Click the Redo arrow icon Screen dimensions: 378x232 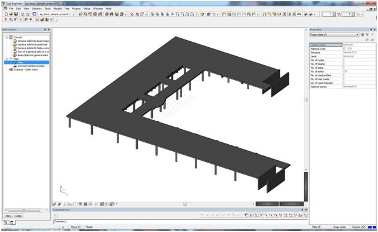[28, 14]
